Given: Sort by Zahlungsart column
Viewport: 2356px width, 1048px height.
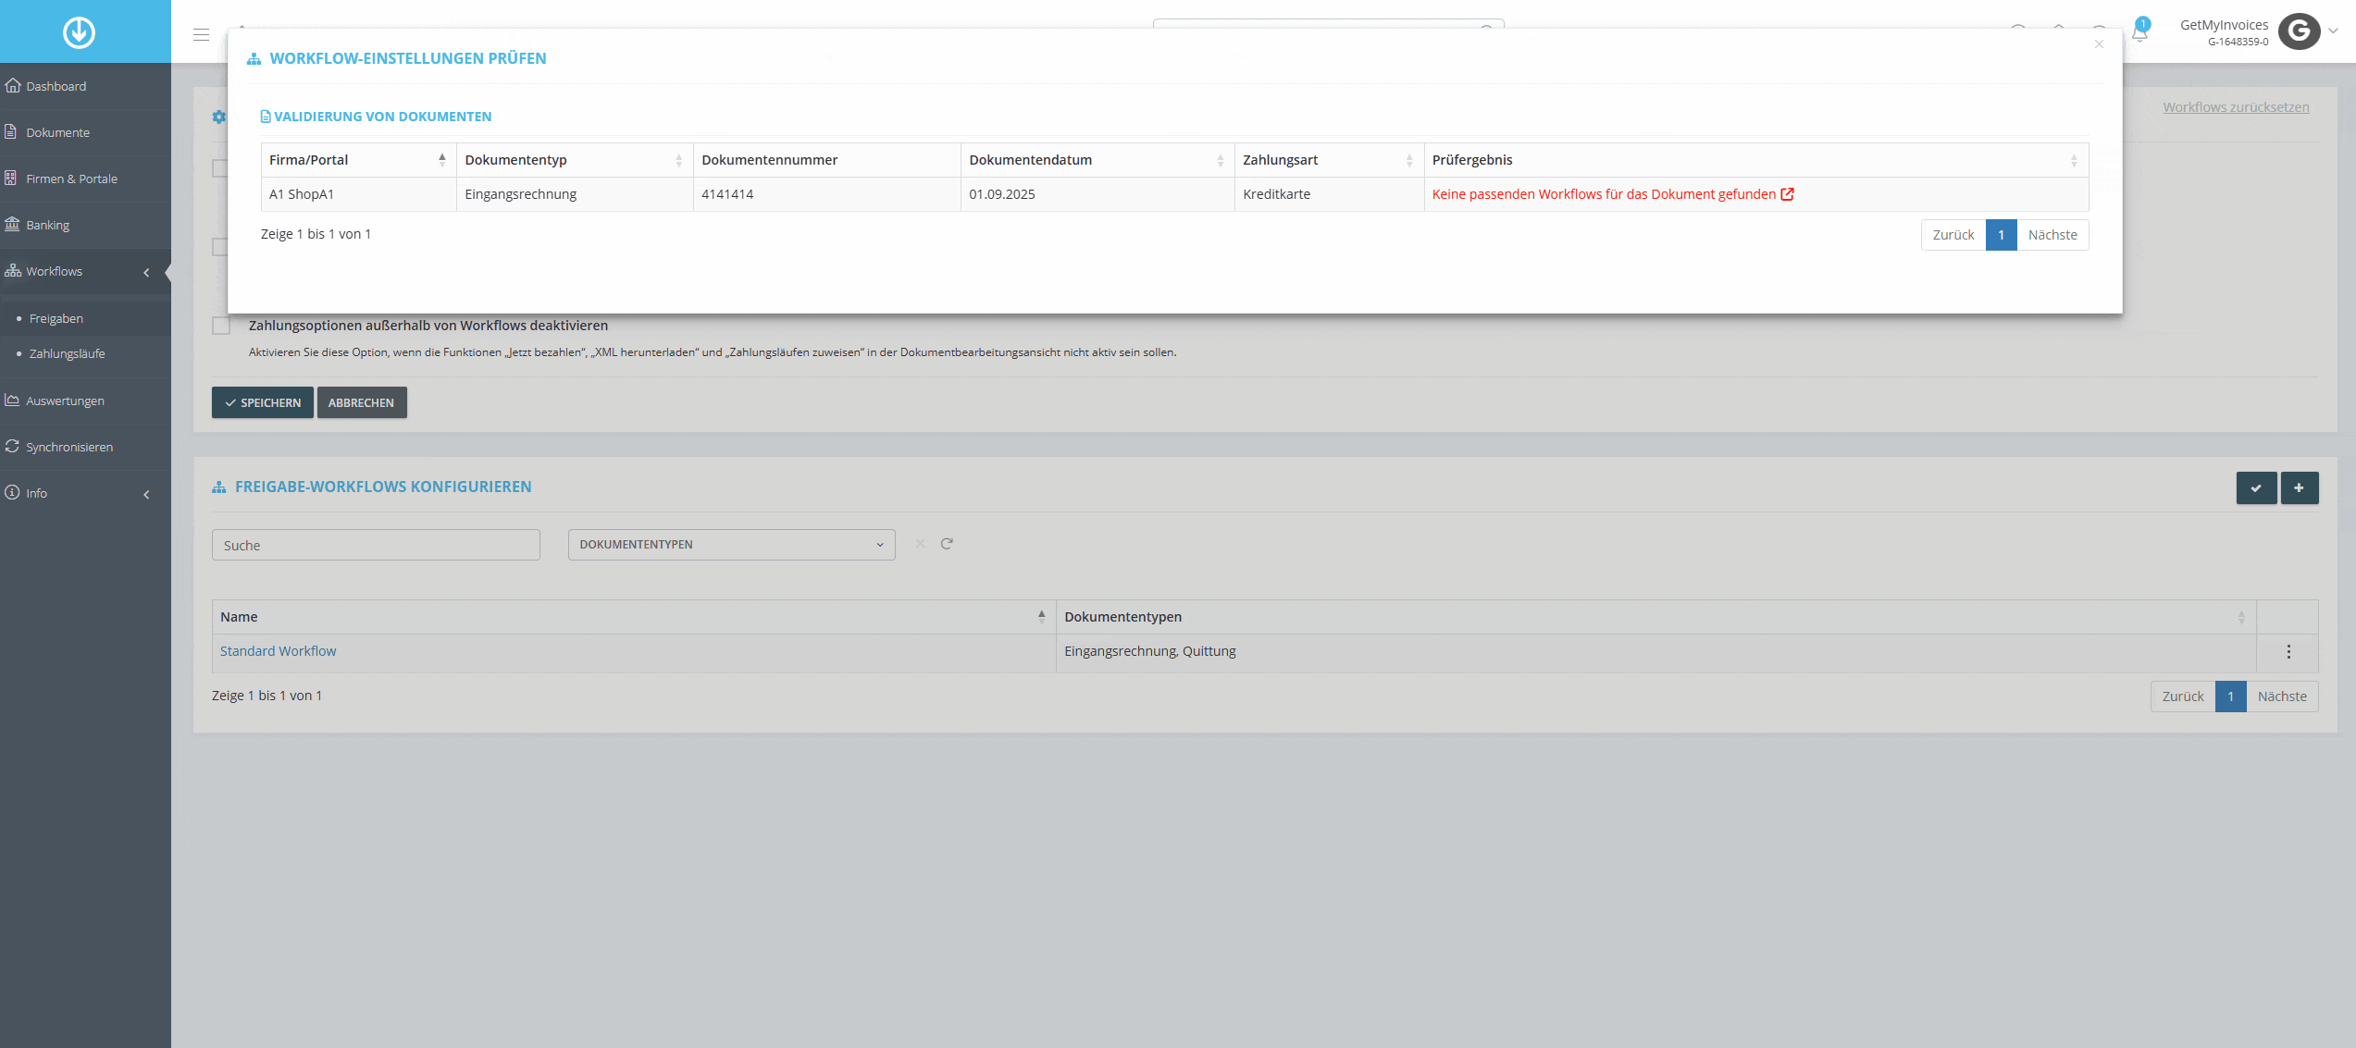Looking at the screenshot, I should (x=1329, y=160).
